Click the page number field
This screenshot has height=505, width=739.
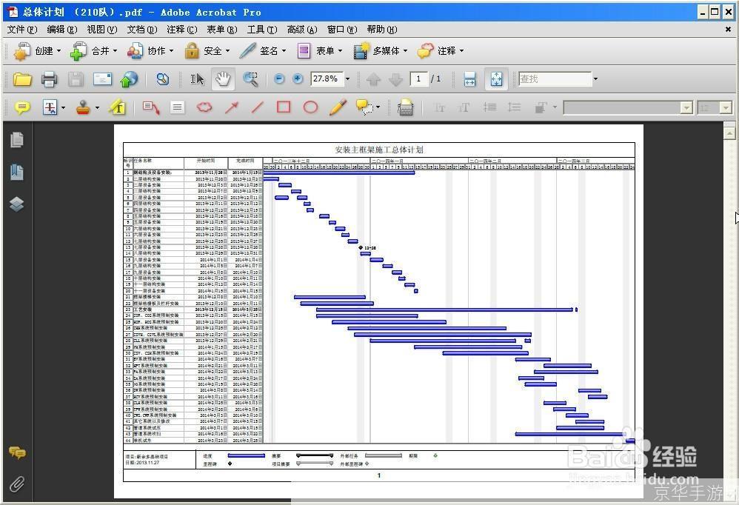pyautogui.click(x=418, y=78)
